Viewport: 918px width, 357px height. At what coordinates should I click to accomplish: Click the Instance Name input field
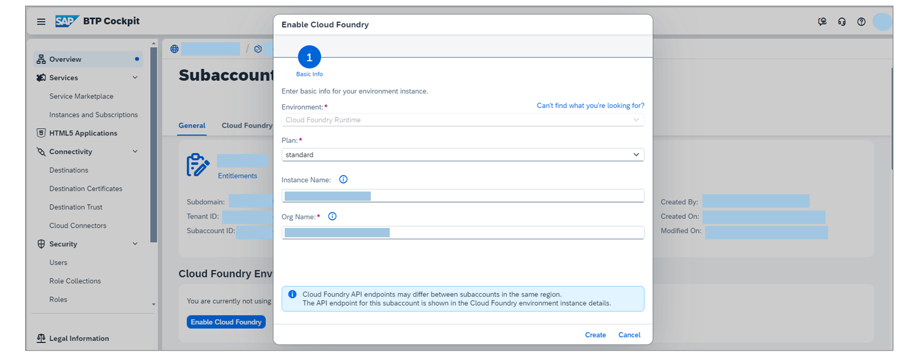coord(462,196)
